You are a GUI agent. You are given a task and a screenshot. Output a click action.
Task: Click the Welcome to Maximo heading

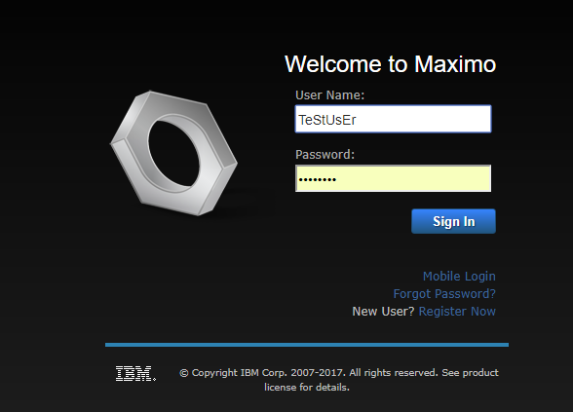(390, 64)
